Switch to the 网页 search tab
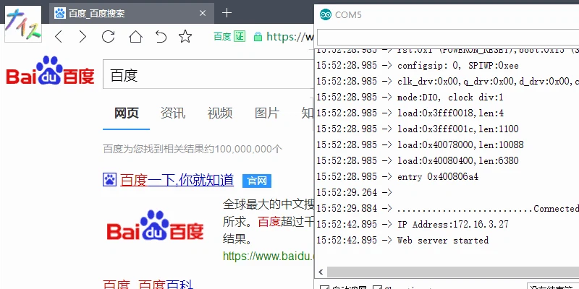Viewport: 579px width, 289px height. tap(126, 113)
